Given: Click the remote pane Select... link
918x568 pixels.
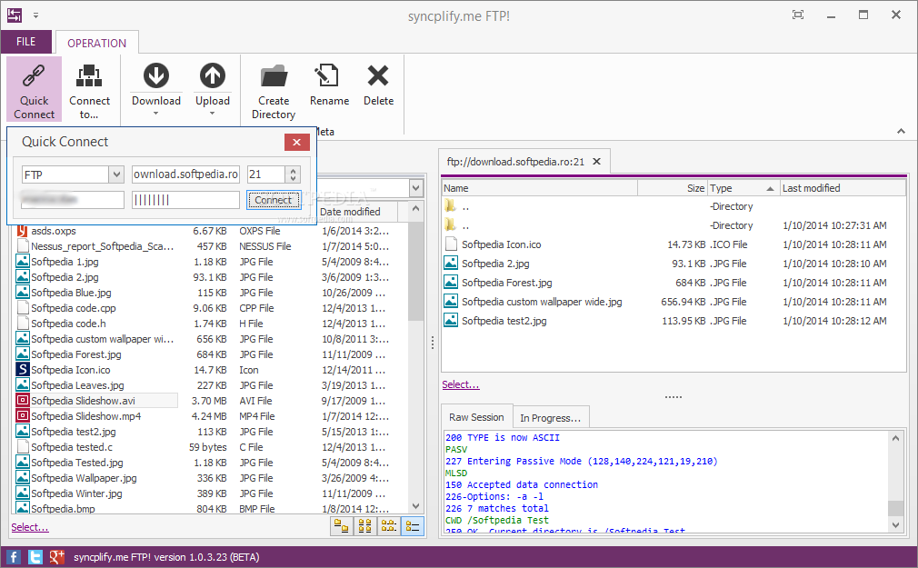Looking at the screenshot, I should (461, 384).
